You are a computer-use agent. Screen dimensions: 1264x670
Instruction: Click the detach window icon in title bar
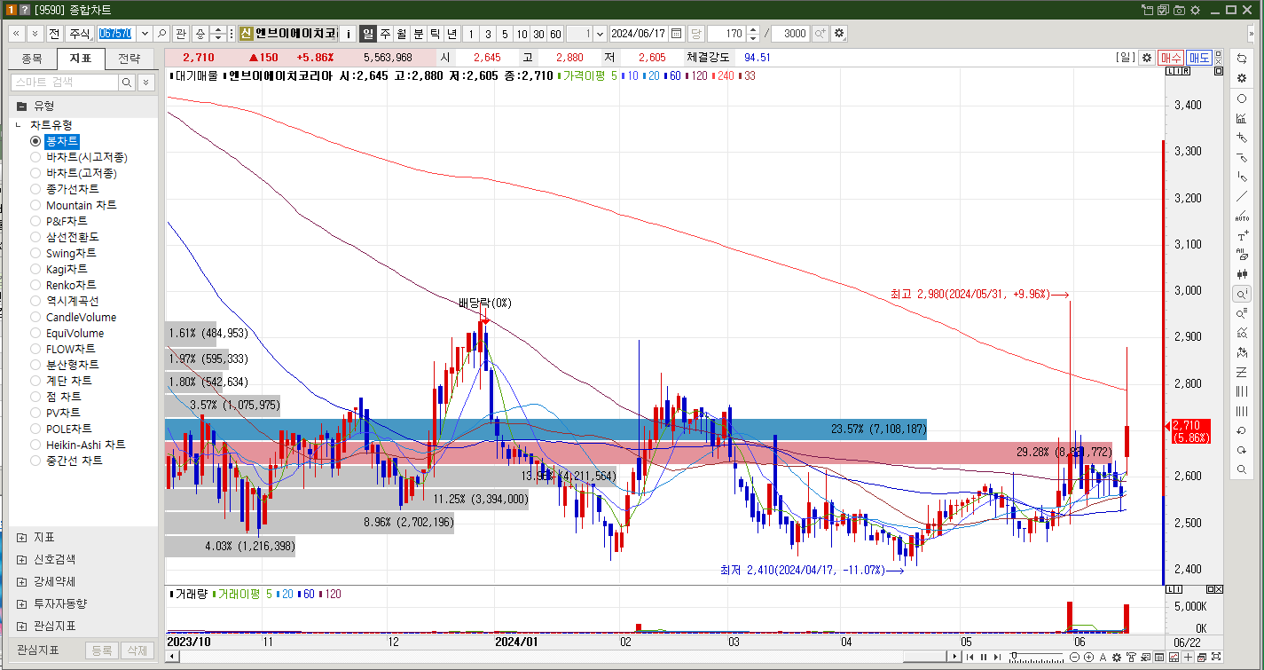point(1147,11)
